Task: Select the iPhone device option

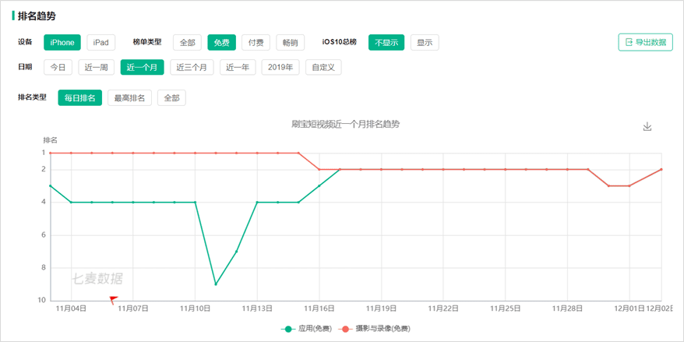Action: 62,42
